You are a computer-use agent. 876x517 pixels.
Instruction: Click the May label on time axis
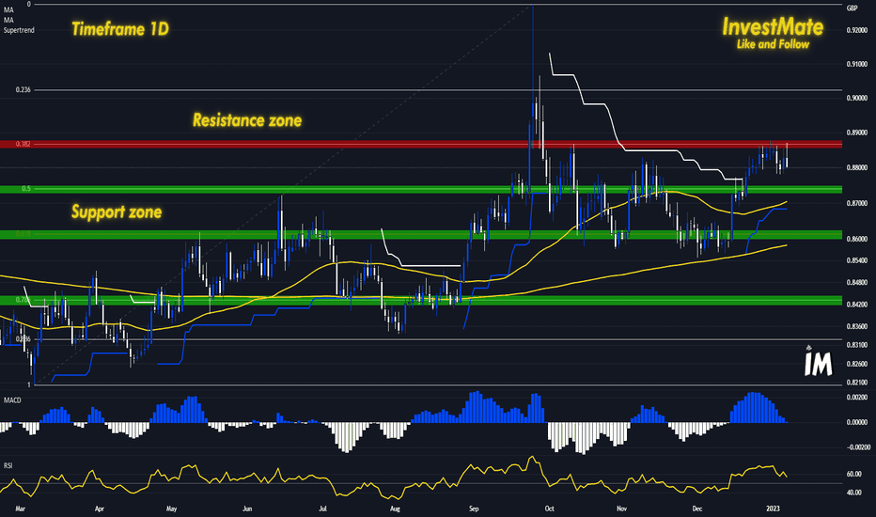coord(171,509)
